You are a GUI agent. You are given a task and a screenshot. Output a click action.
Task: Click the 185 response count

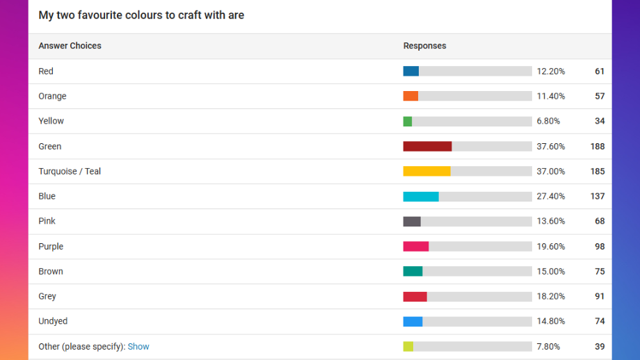click(597, 171)
